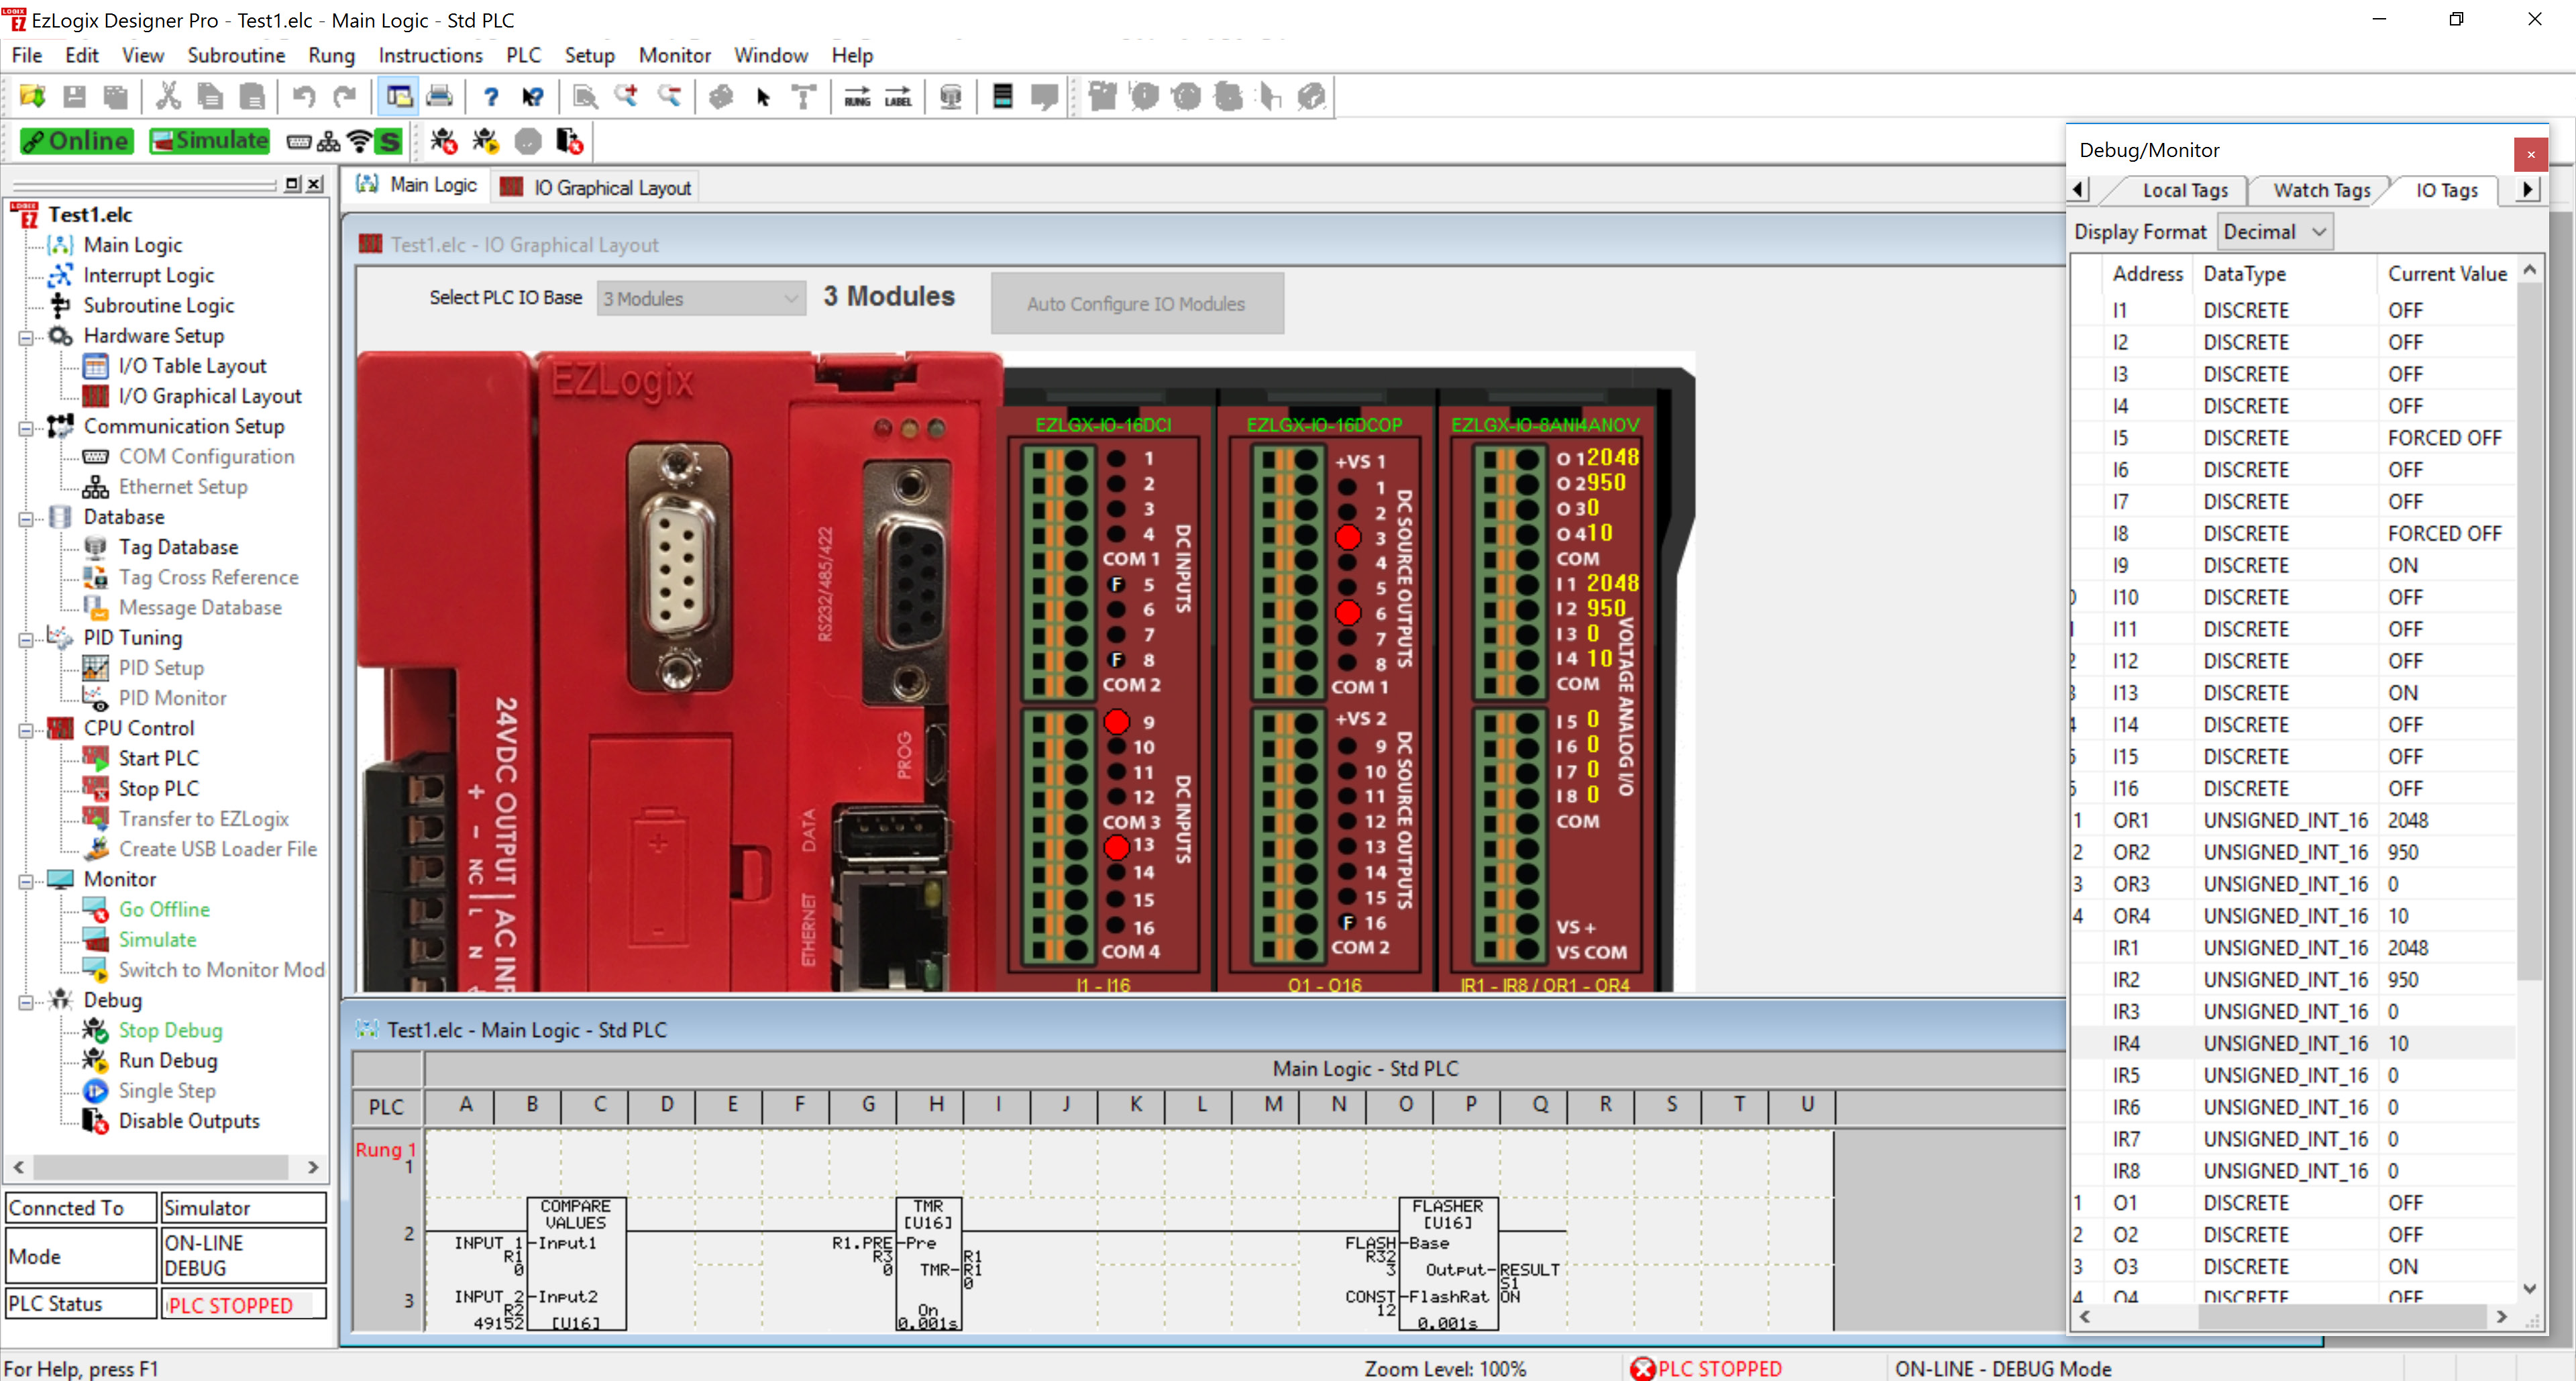
Task: Click the Open Project folder icon
Action: (x=32, y=97)
